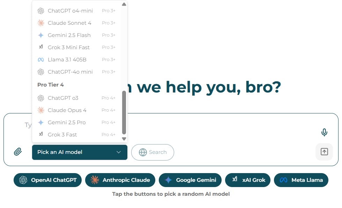Pick random Google Gemini model button
This screenshot has width=342, height=208.
(x=190, y=180)
